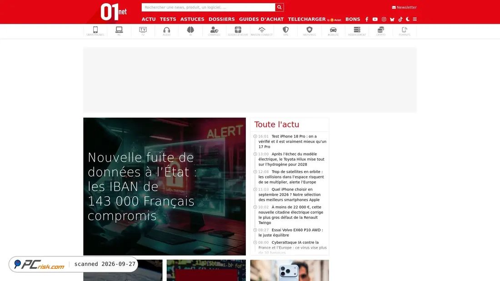500x281 pixels.
Task: Open the VPN shield category
Action: 285,31
